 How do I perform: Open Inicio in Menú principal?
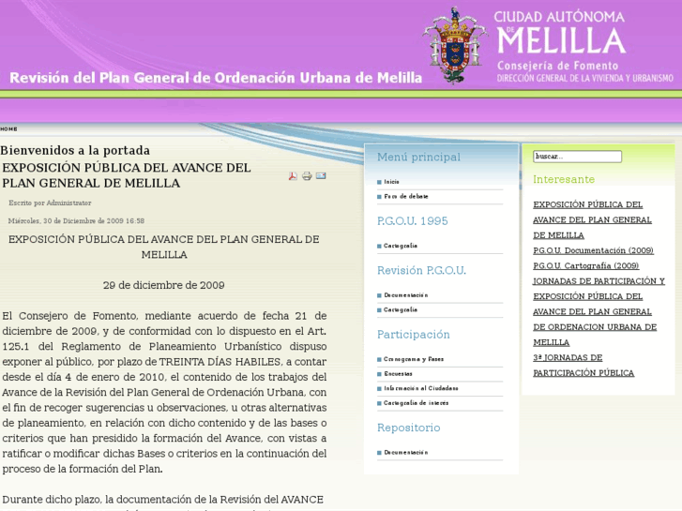tap(391, 182)
